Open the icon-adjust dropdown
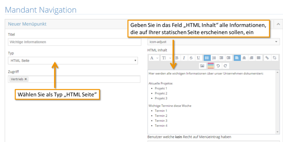This screenshot has width=283, height=142. (213, 42)
